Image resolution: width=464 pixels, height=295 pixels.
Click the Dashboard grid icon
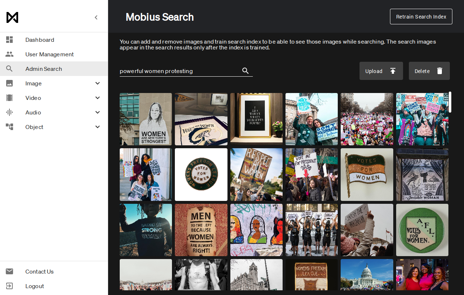(x=9, y=40)
